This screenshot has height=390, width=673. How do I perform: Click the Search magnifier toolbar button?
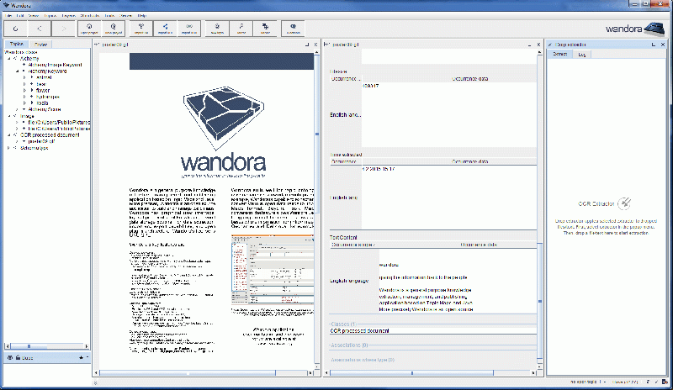(241, 29)
